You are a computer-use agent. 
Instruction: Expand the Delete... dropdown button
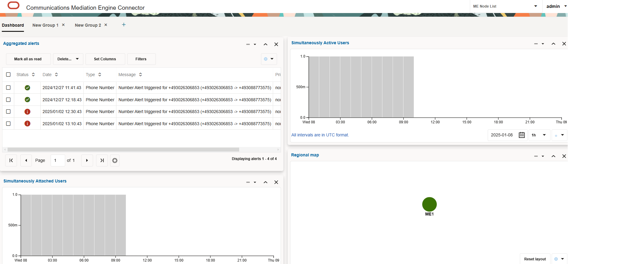coord(68,59)
